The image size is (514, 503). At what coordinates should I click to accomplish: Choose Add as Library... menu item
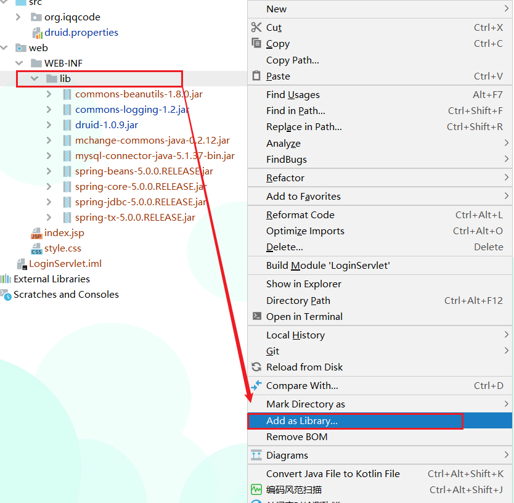(380, 420)
